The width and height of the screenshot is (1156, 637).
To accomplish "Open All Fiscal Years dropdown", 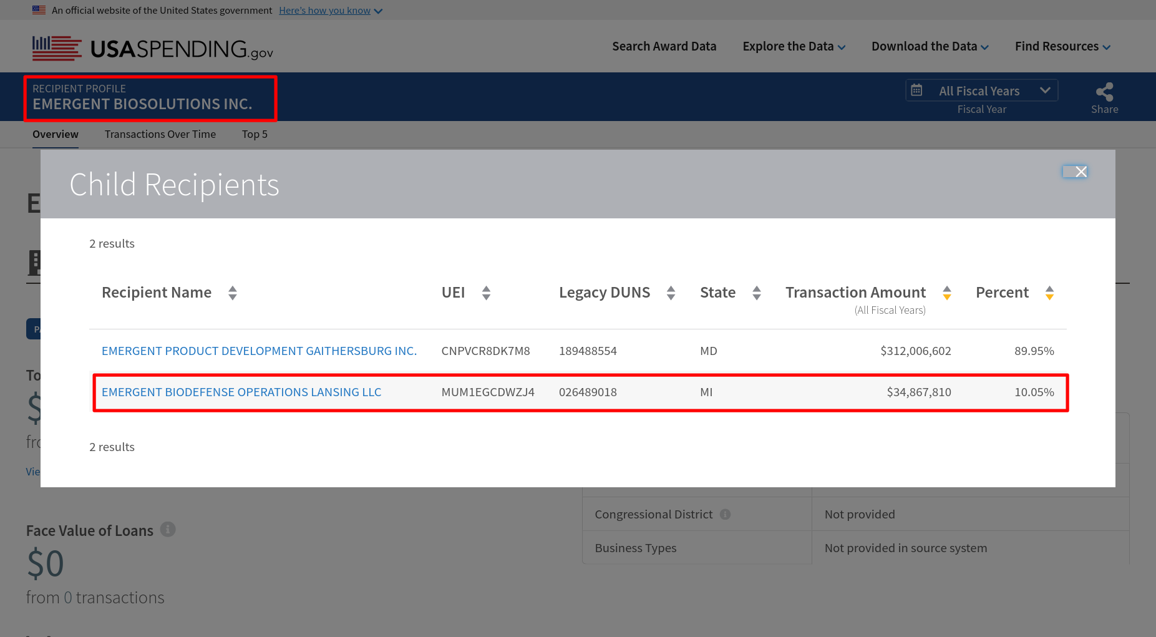I will [981, 90].
